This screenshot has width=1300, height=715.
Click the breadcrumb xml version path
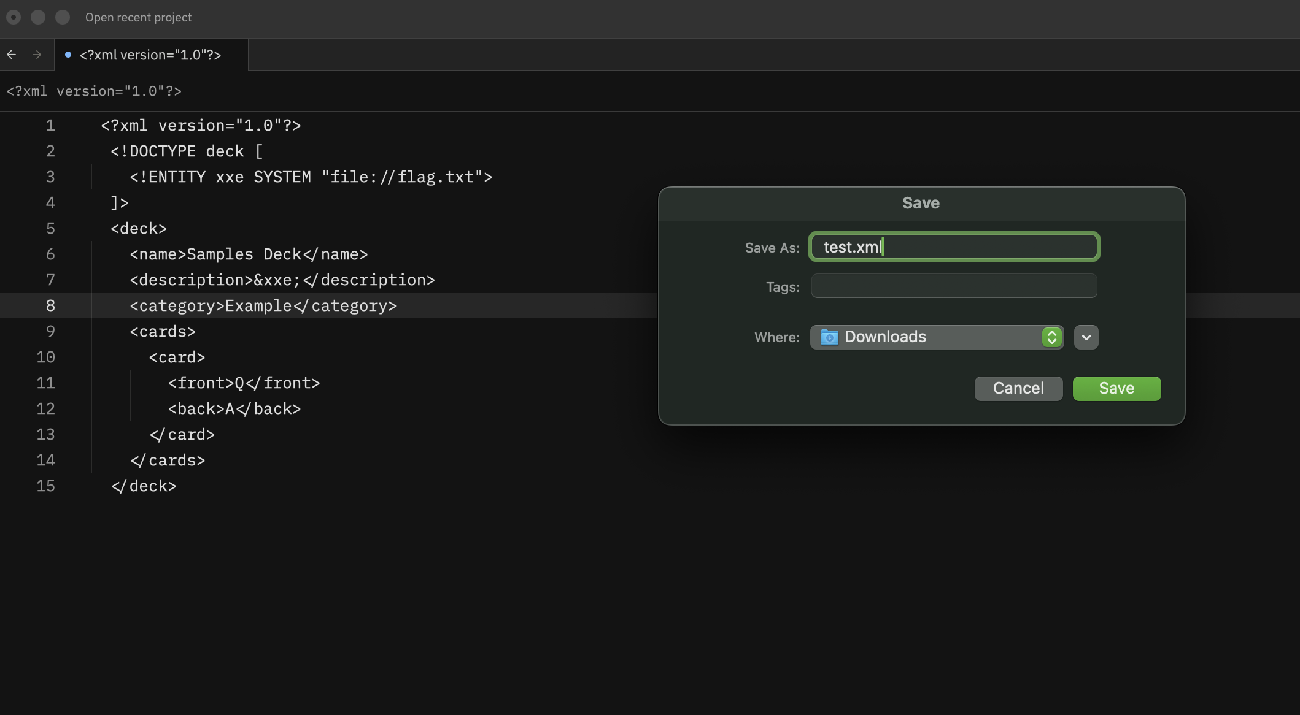[94, 91]
